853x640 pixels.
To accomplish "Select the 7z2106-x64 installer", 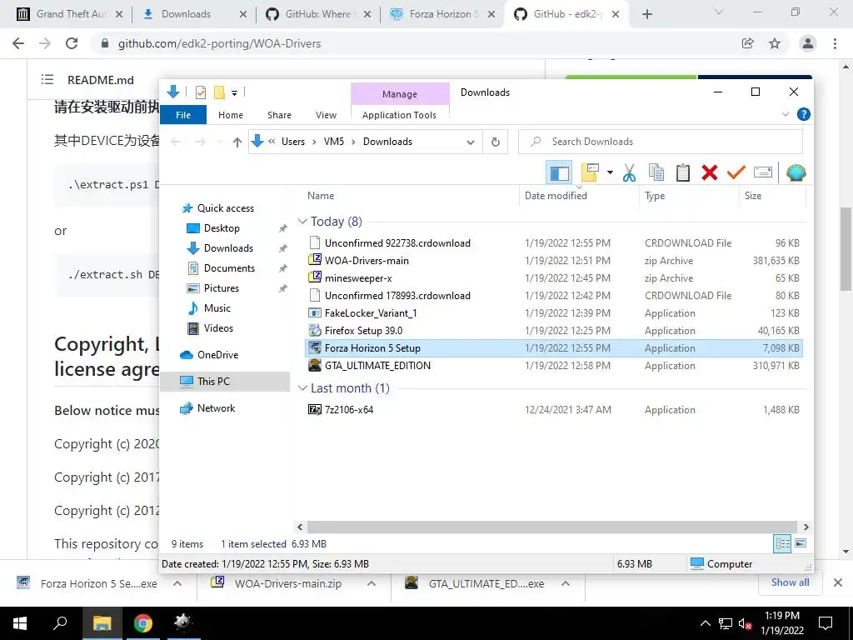I will [554, 410].
